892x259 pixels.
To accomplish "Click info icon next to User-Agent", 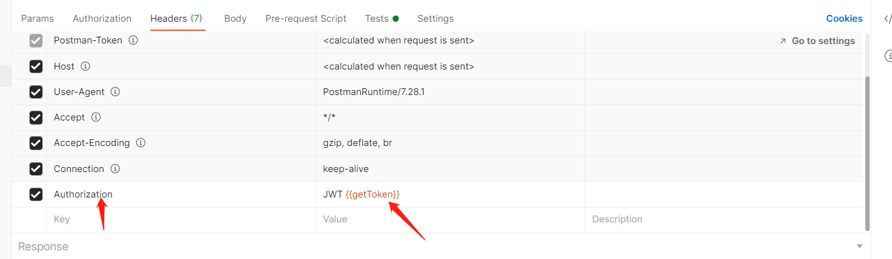I will click(x=115, y=91).
